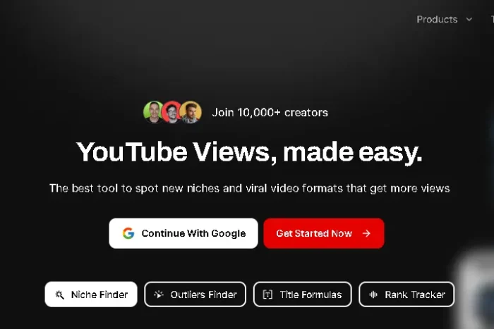Image resolution: width=494 pixels, height=329 pixels.
Task: Click the red Get Started Now button
Action: 324,233
